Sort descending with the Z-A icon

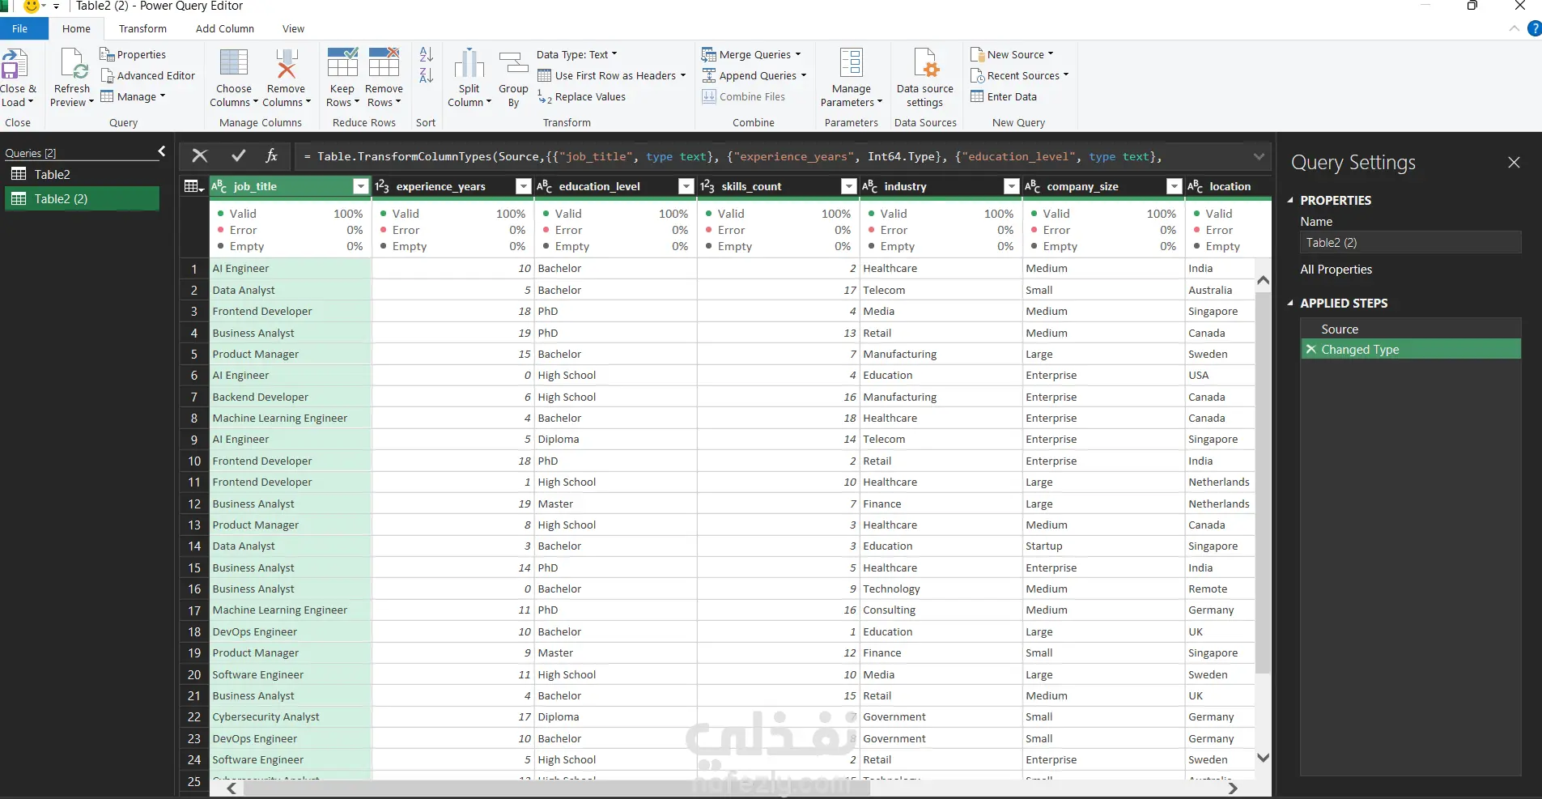tap(427, 75)
